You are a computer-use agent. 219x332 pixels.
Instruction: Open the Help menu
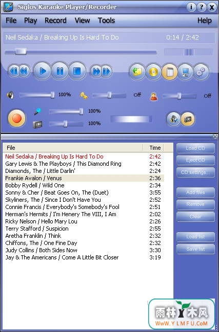pyautogui.click(x=205, y=21)
